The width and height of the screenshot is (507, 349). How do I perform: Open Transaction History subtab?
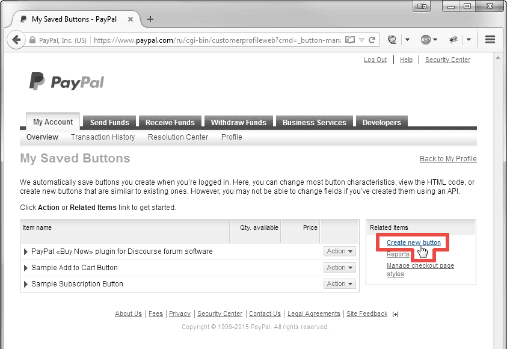point(103,137)
